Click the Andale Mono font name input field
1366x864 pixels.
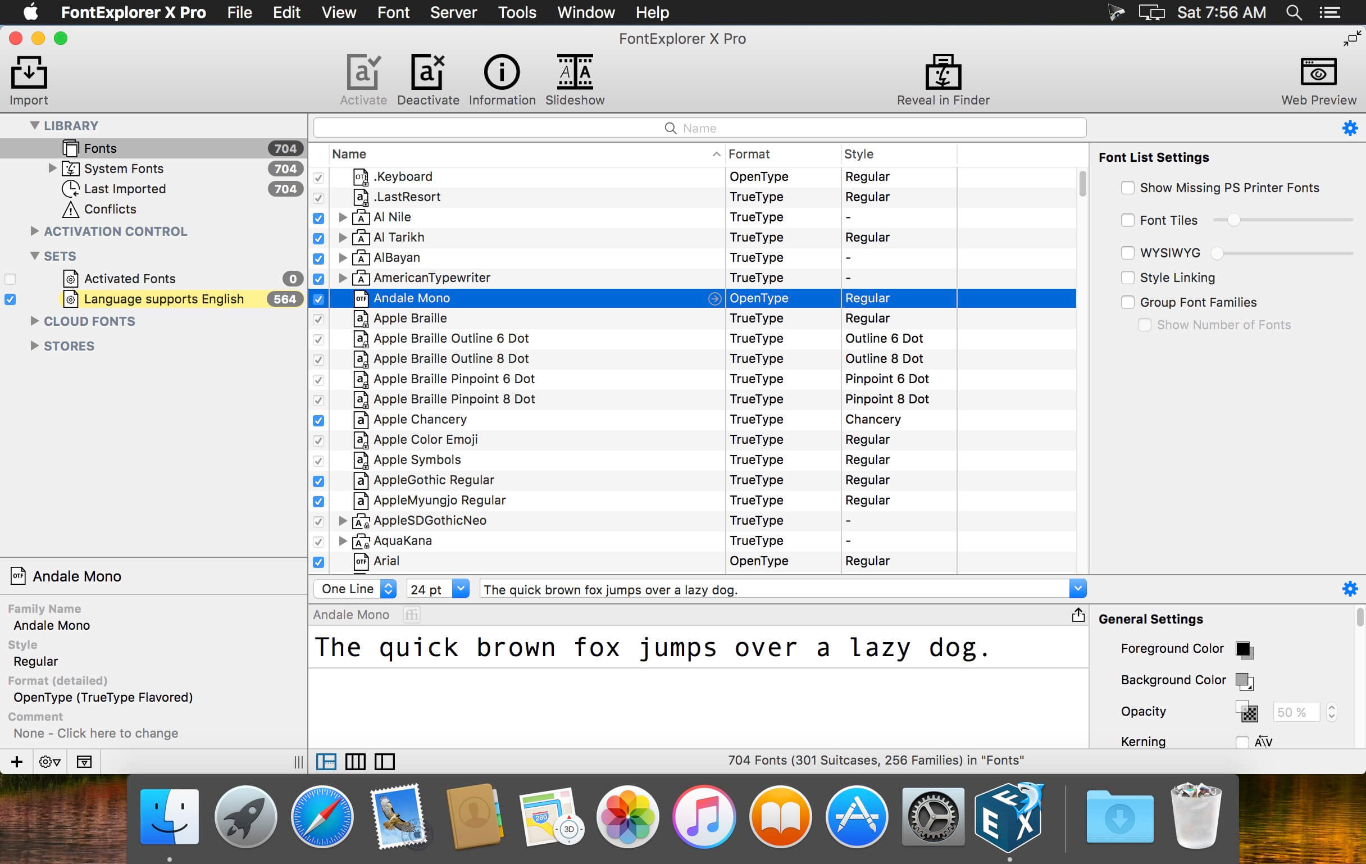click(354, 614)
